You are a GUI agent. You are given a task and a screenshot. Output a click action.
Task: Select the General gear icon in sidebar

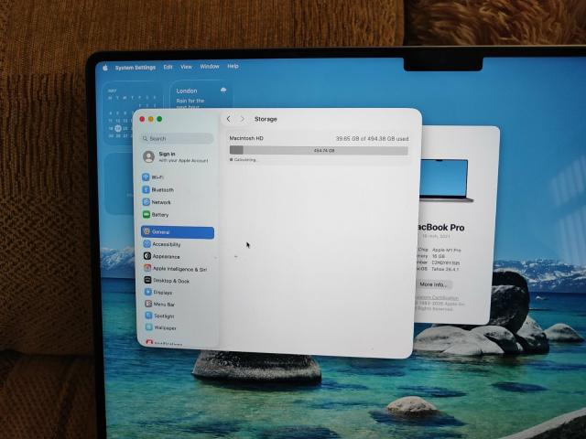[x=146, y=231]
